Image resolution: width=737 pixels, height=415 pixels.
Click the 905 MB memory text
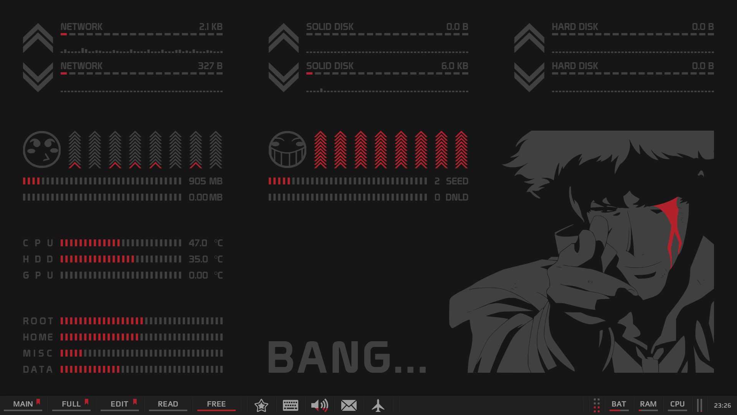(206, 181)
